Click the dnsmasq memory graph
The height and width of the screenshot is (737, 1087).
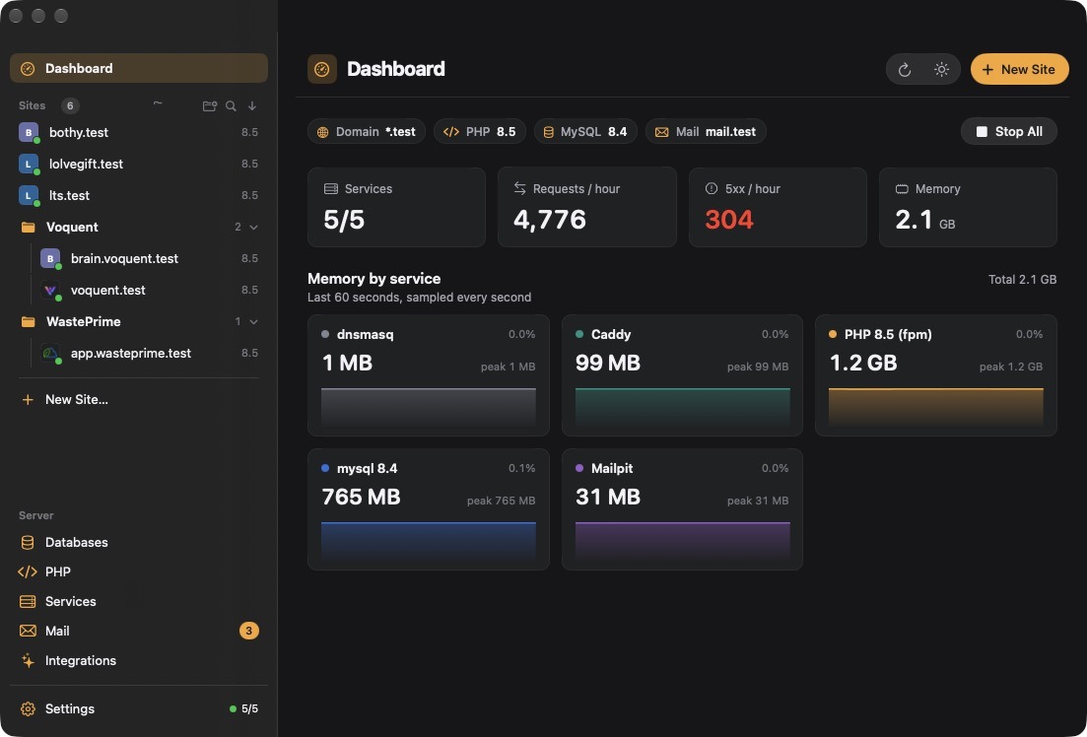429,407
